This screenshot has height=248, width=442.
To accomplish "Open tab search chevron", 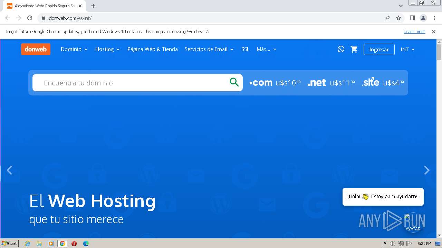I will [x=401, y=6].
